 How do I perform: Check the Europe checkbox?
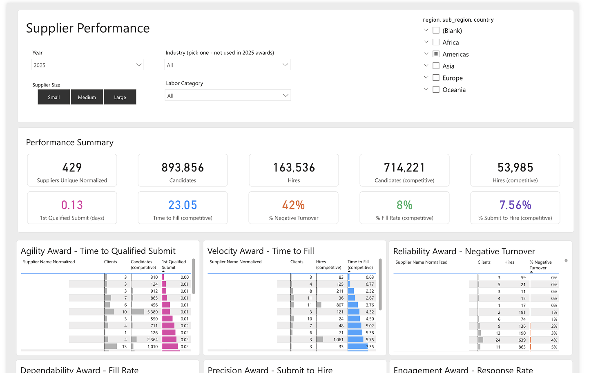click(436, 78)
